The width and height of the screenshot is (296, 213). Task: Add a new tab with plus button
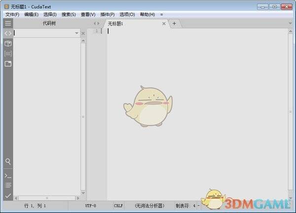point(174,24)
